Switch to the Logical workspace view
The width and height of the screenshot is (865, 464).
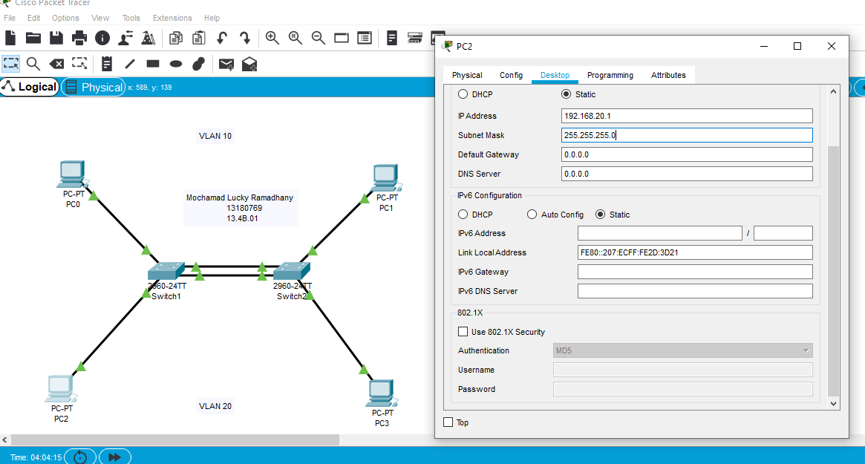(30, 87)
